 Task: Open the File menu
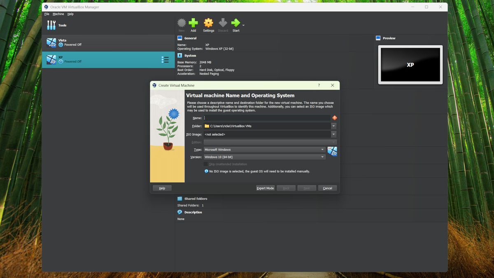click(47, 14)
